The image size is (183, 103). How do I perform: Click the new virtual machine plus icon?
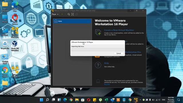98,32
